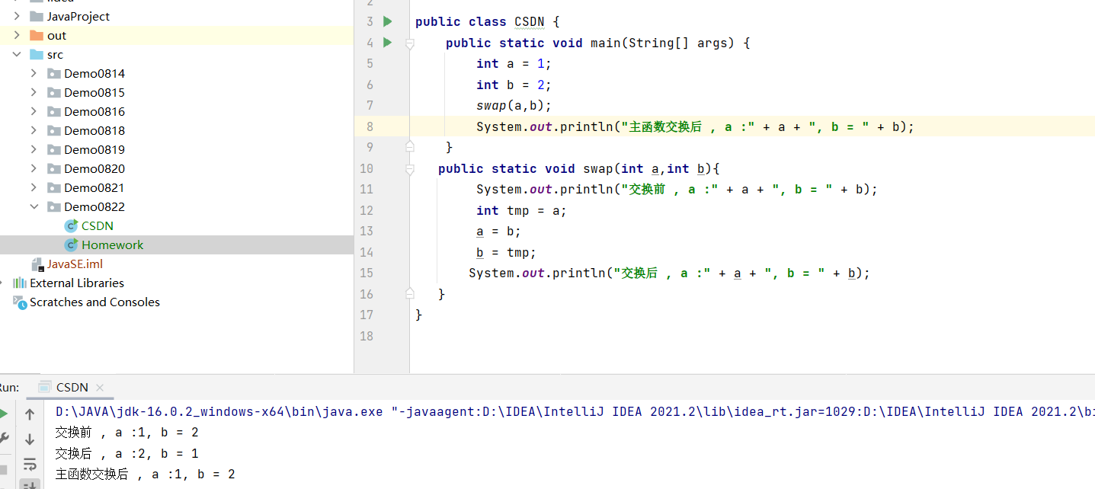Click the src folder icon
Image resolution: width=1095 pixels, height=489 pixels.
(x=36, y=54)
